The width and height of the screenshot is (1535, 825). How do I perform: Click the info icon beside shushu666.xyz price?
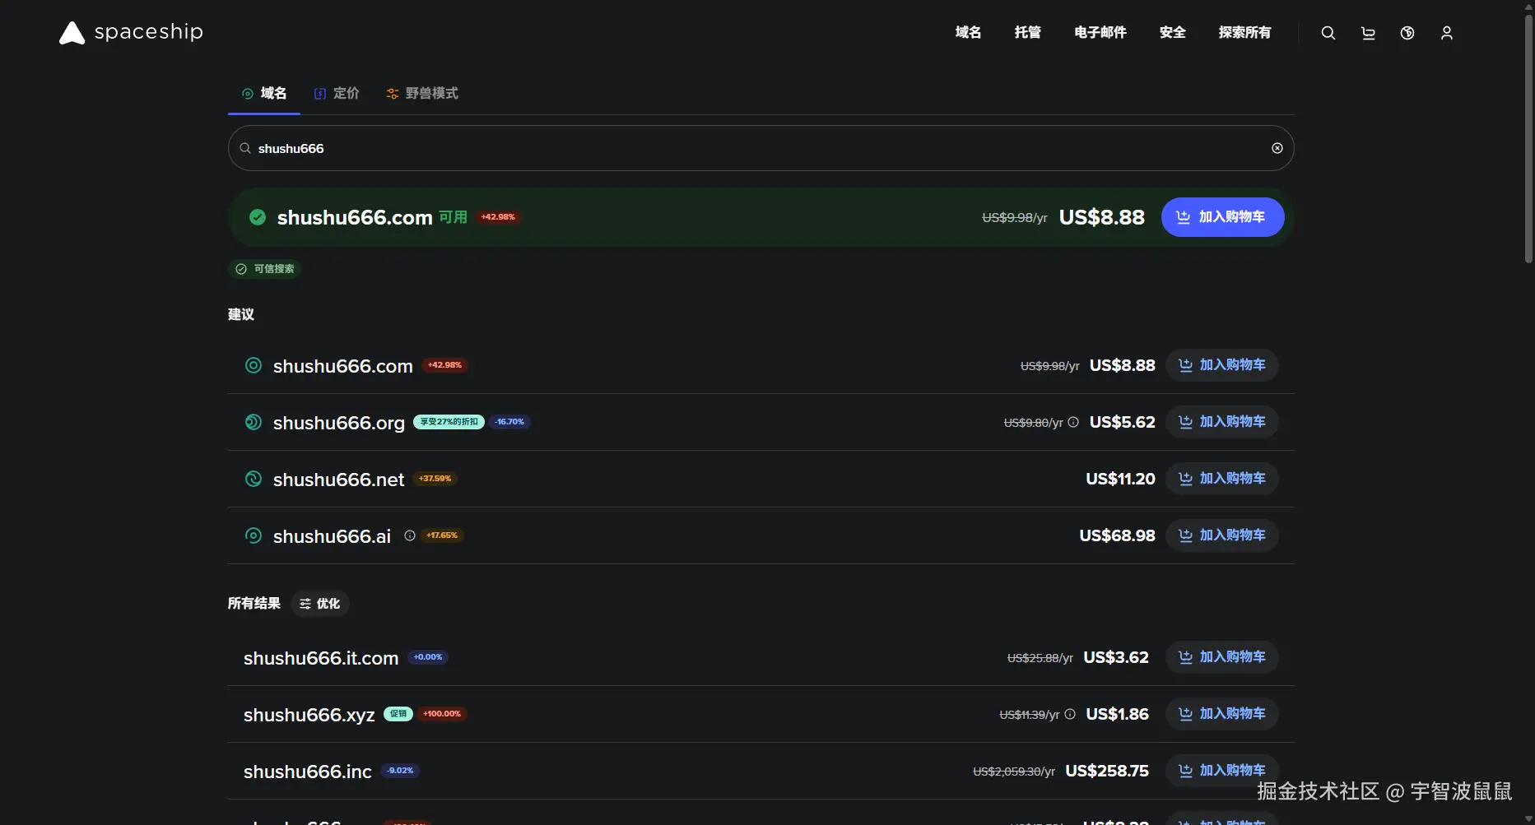tap(1070, 714)
